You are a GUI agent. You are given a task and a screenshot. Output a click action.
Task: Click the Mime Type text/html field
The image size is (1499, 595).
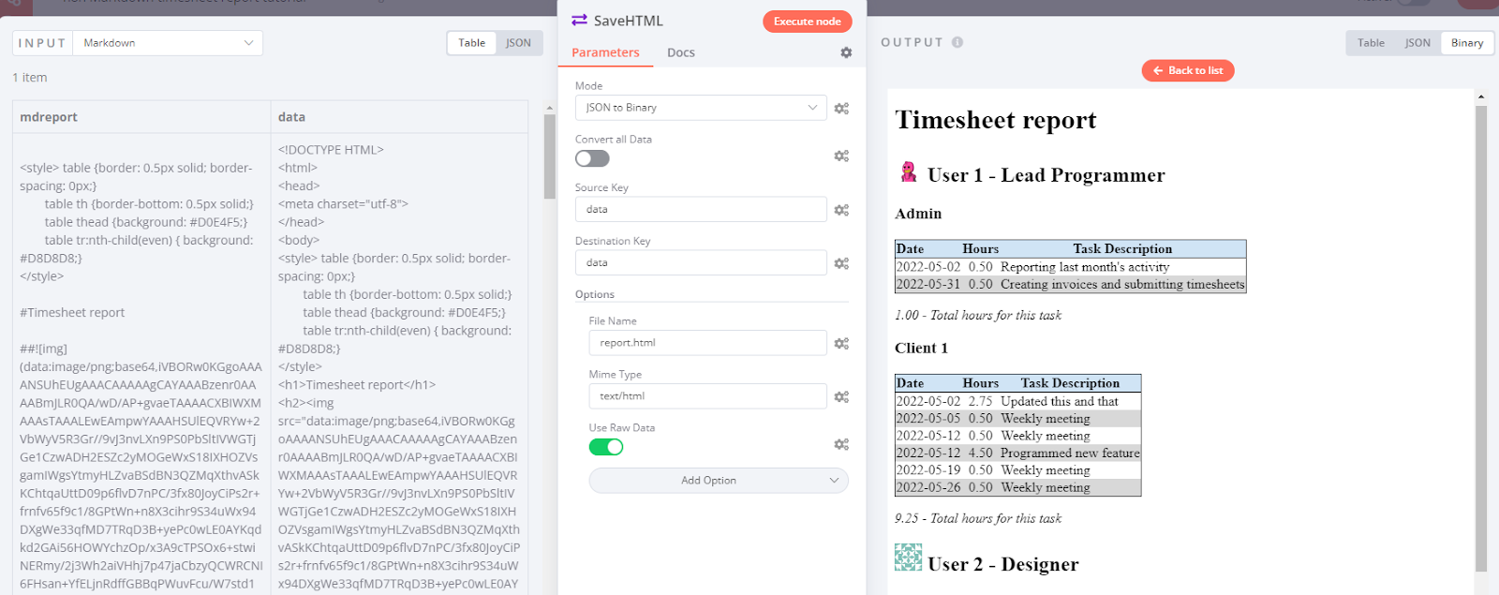click(707, 396)
